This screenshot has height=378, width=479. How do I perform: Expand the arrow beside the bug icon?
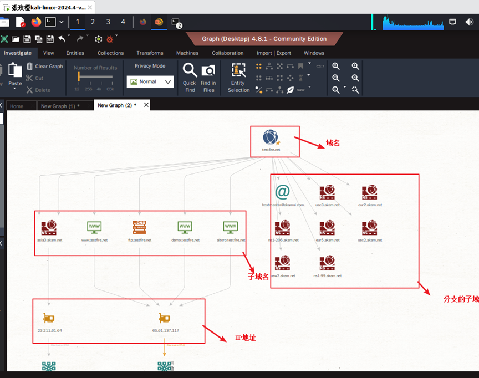coord(116,35)
